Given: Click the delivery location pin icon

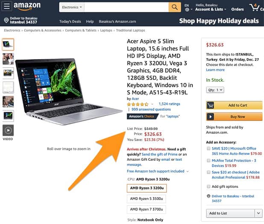Looking at the screenshot, I should pyautogui.click(x=6, y=21).
